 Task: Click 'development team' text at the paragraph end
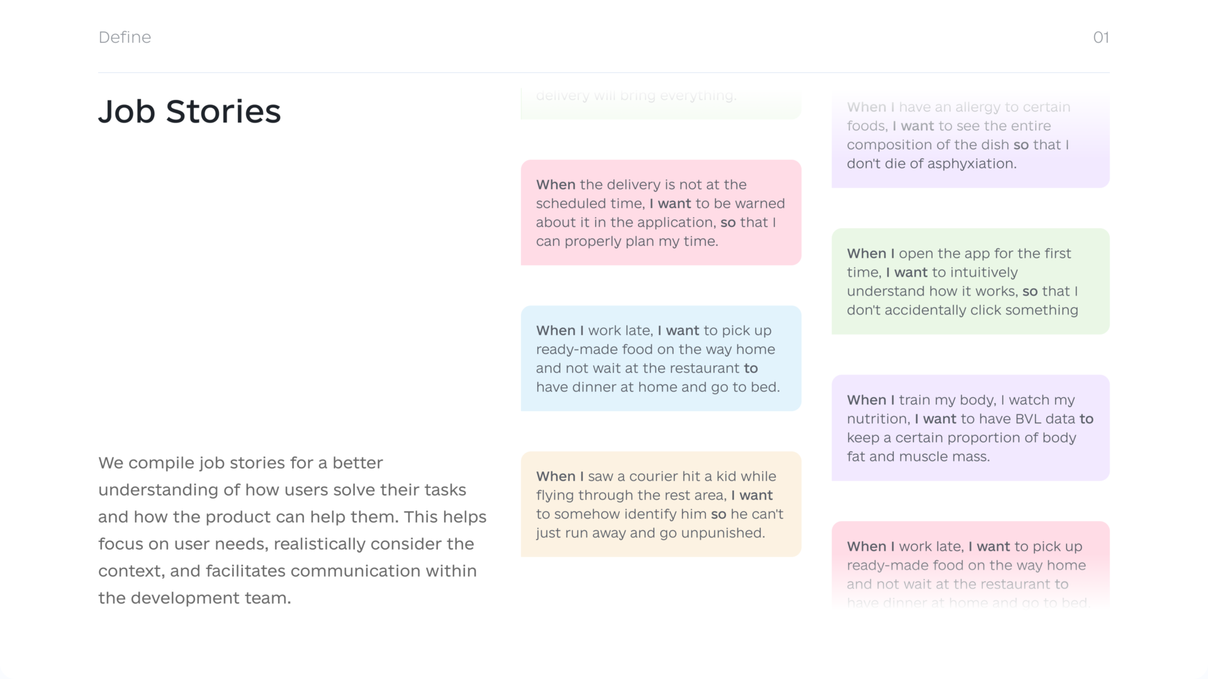pos(211,598)
